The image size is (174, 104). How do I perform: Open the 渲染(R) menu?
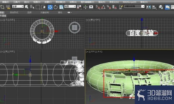click(x=102, y=2)
